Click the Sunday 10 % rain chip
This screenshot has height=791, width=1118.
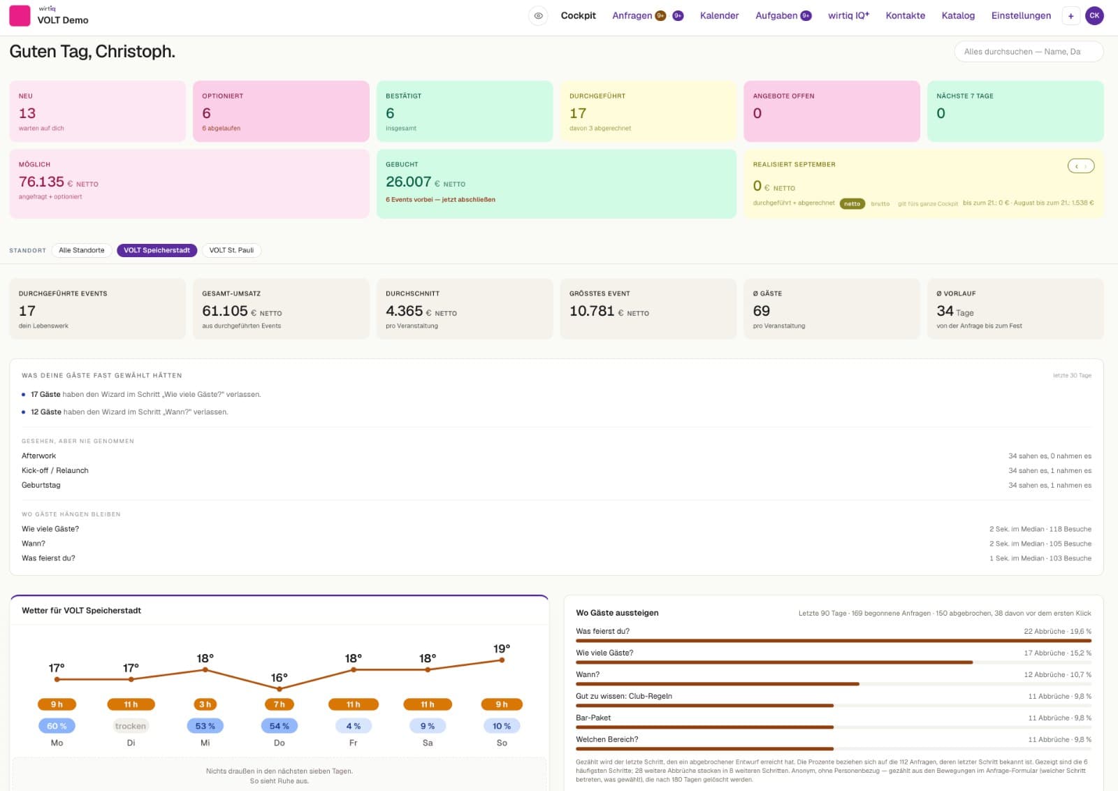click(502, 726)
